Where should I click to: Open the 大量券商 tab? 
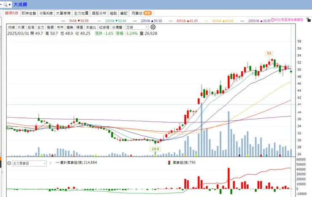pyautogui.click(x=63, y=13)
